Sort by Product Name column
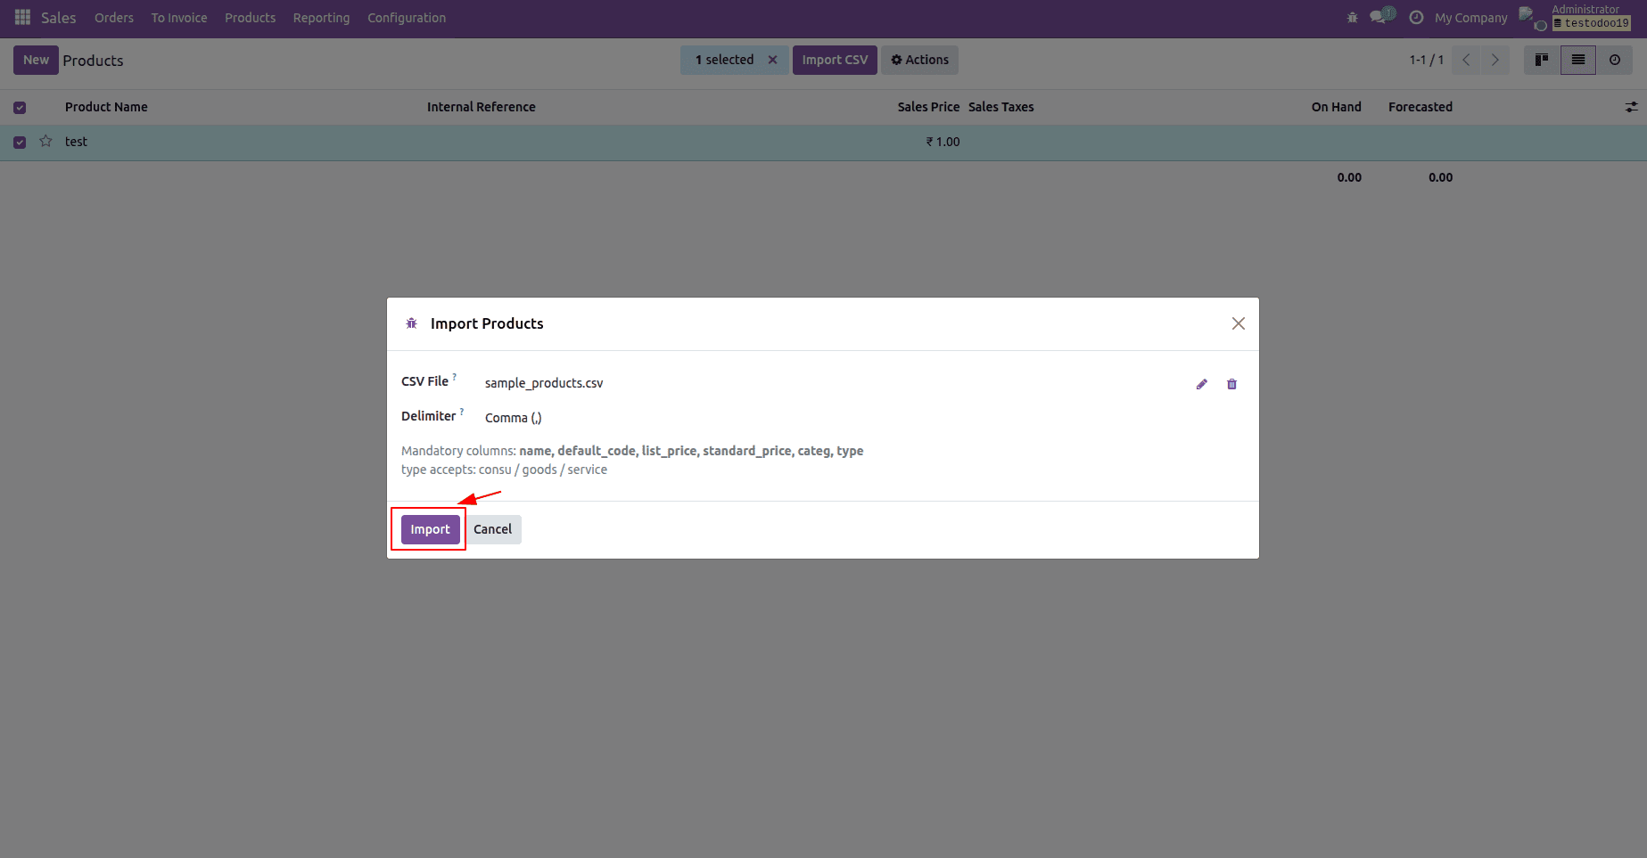The image size is (1647, 858). pyautogui.click(x=106, y=107)
